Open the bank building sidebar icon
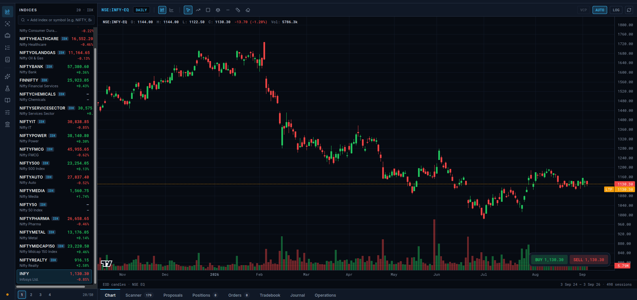Viewport: 637px width, 300px height. (x=7, y=124)
